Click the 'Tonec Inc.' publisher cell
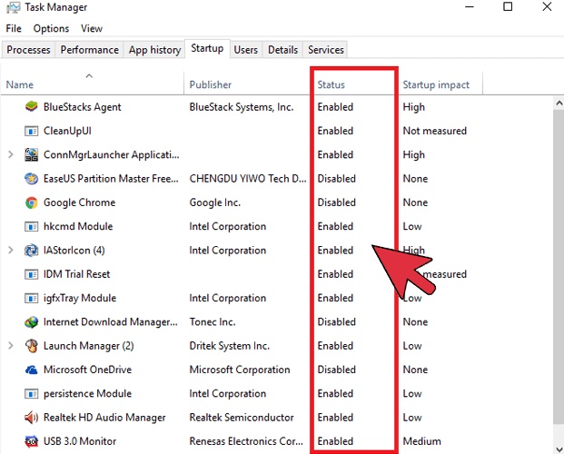Screen dimensions: 564x454 pos(213,322)
